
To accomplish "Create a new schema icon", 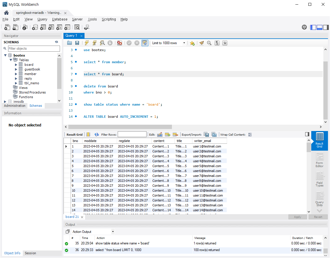I will [35, 27].
